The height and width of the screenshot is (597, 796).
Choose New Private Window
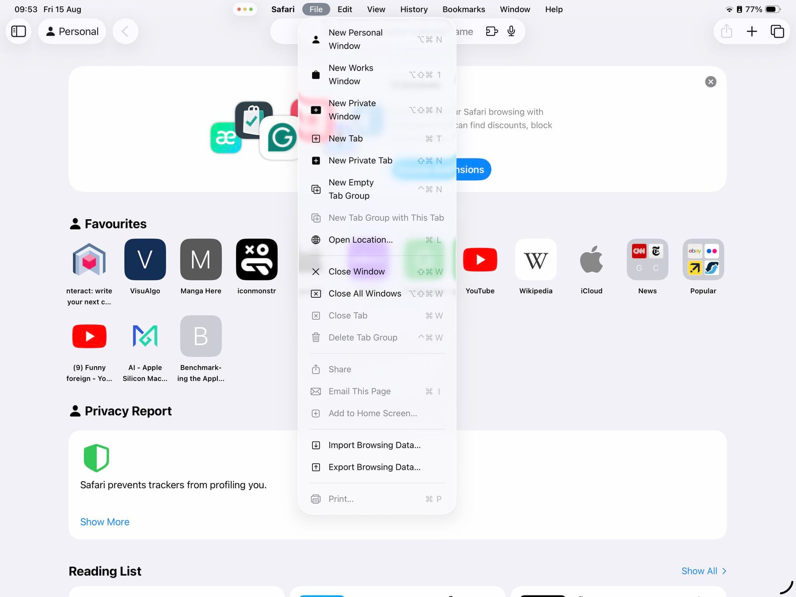click(x=377, y=110)
